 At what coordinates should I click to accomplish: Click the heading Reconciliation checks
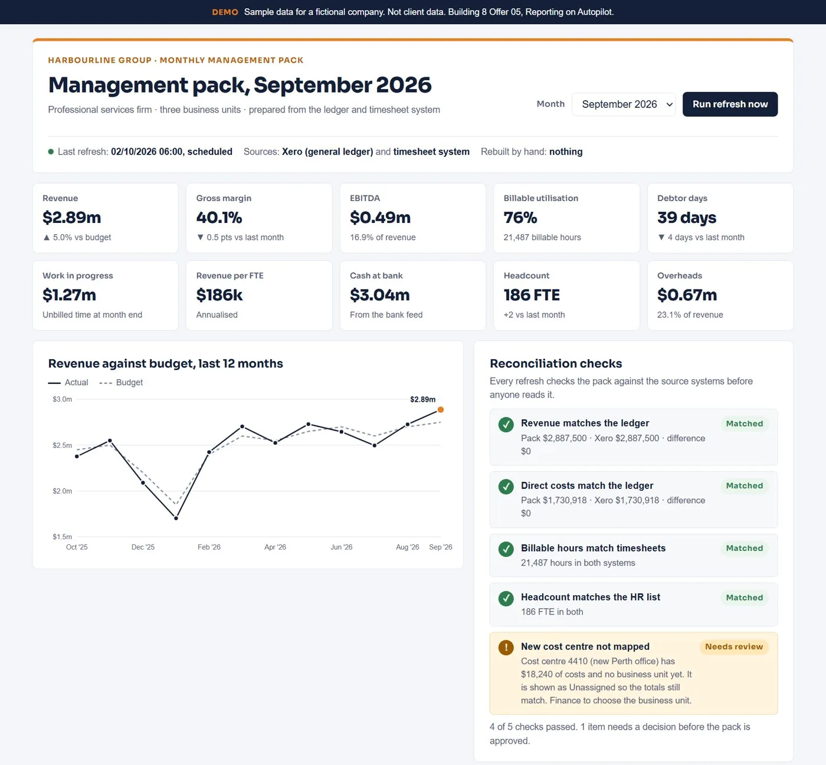point(556,363)
